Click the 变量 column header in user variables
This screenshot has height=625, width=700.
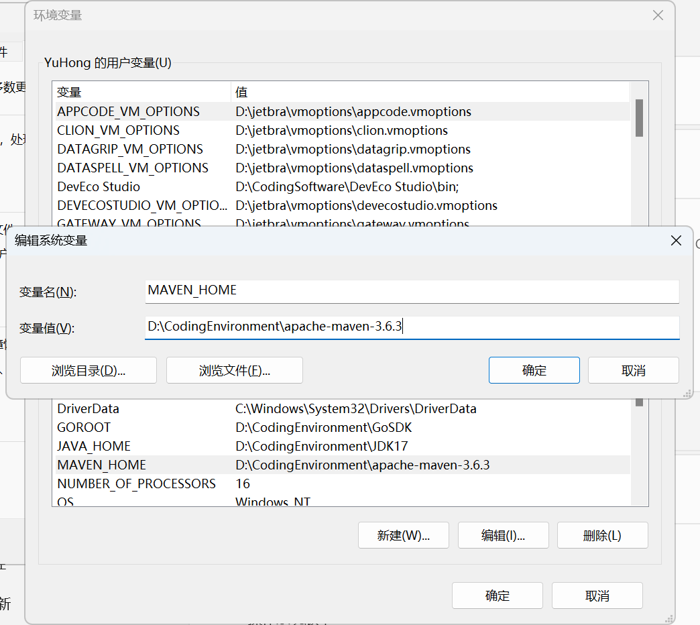142,92
